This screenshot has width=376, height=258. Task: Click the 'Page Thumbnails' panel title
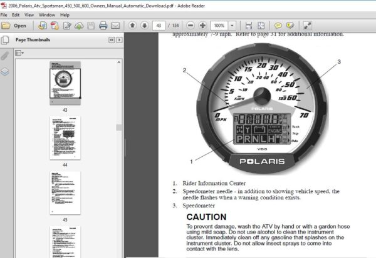[x=33, y=40]
